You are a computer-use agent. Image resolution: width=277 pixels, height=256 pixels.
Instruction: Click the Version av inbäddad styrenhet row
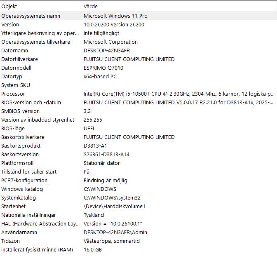pos(138,120)
